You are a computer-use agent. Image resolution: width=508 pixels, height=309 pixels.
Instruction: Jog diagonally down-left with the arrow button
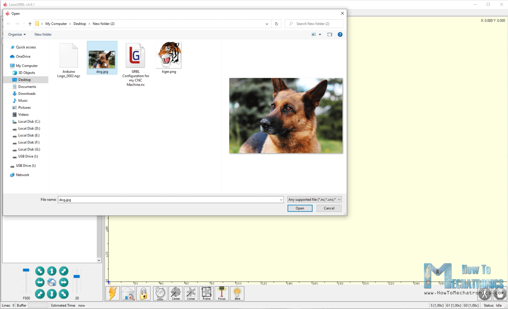40,294
